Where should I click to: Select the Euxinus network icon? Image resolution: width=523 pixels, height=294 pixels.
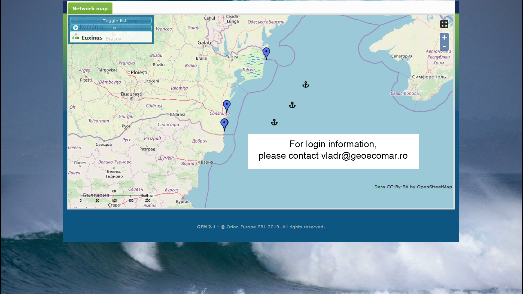76,37
